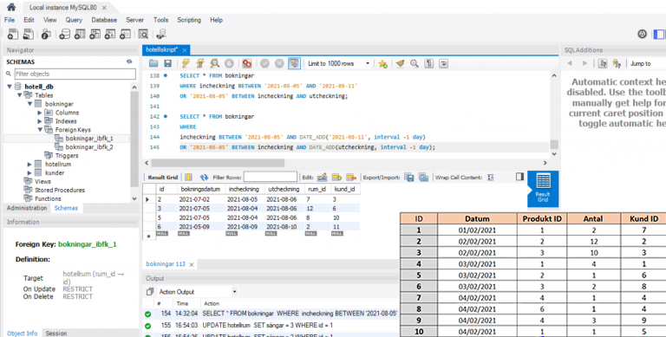This screenshot has height=337, width=666.
Task: Rollback the current transaction
Action: pyautogui.click(x=279, y=63)
